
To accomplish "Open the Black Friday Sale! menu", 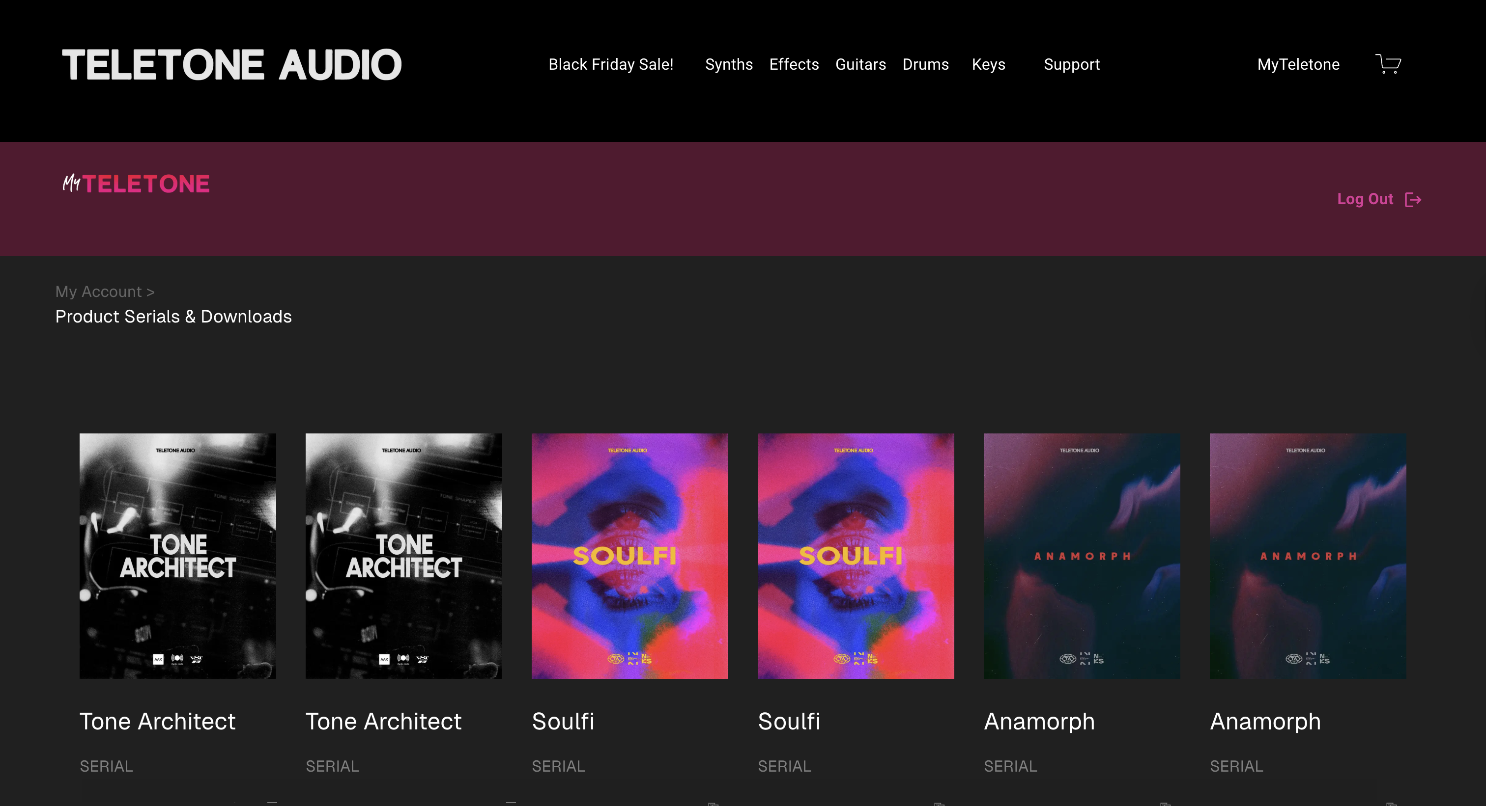I will coord(610,64).
